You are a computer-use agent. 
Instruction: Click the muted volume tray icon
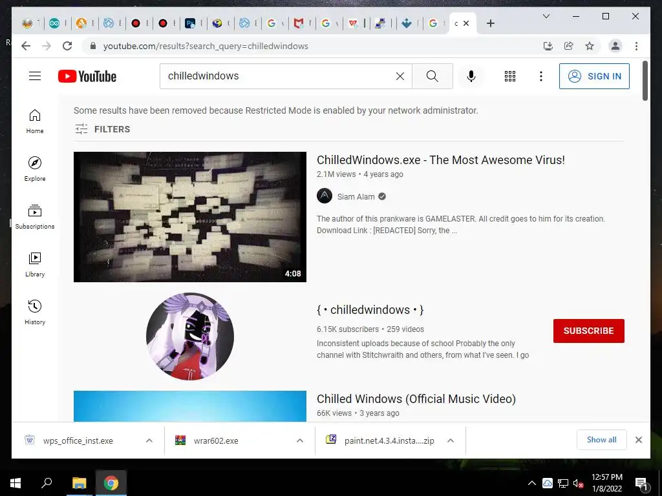point(578,483)
